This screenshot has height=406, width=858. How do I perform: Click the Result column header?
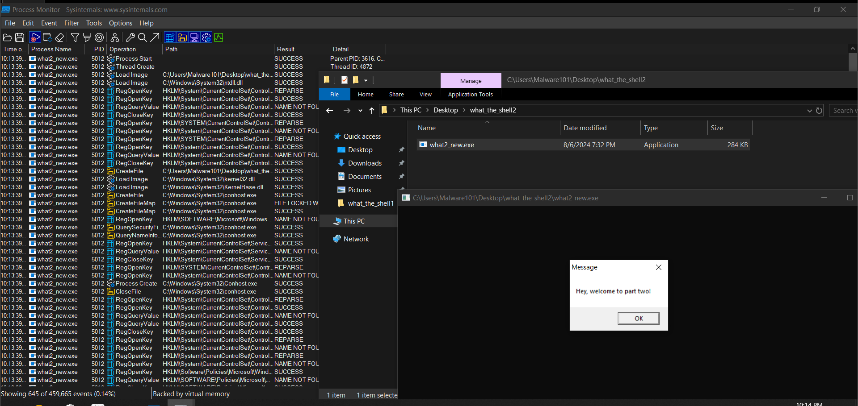point(302,49)
